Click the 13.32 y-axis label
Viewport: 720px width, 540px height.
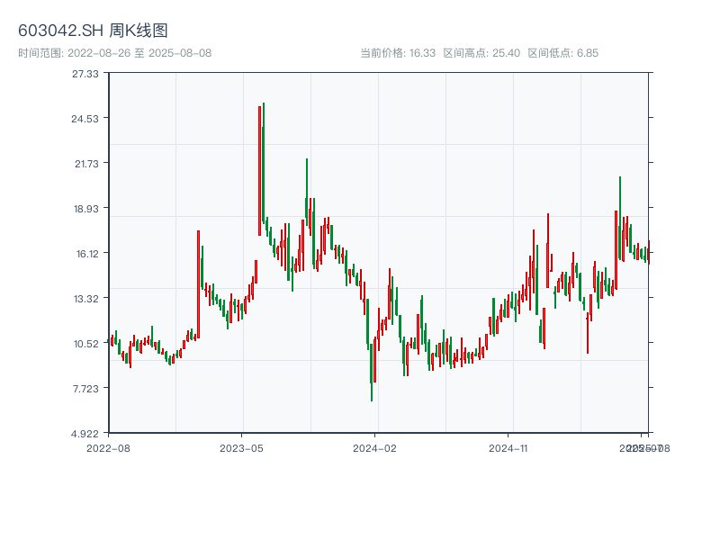(x=85, y=299)
